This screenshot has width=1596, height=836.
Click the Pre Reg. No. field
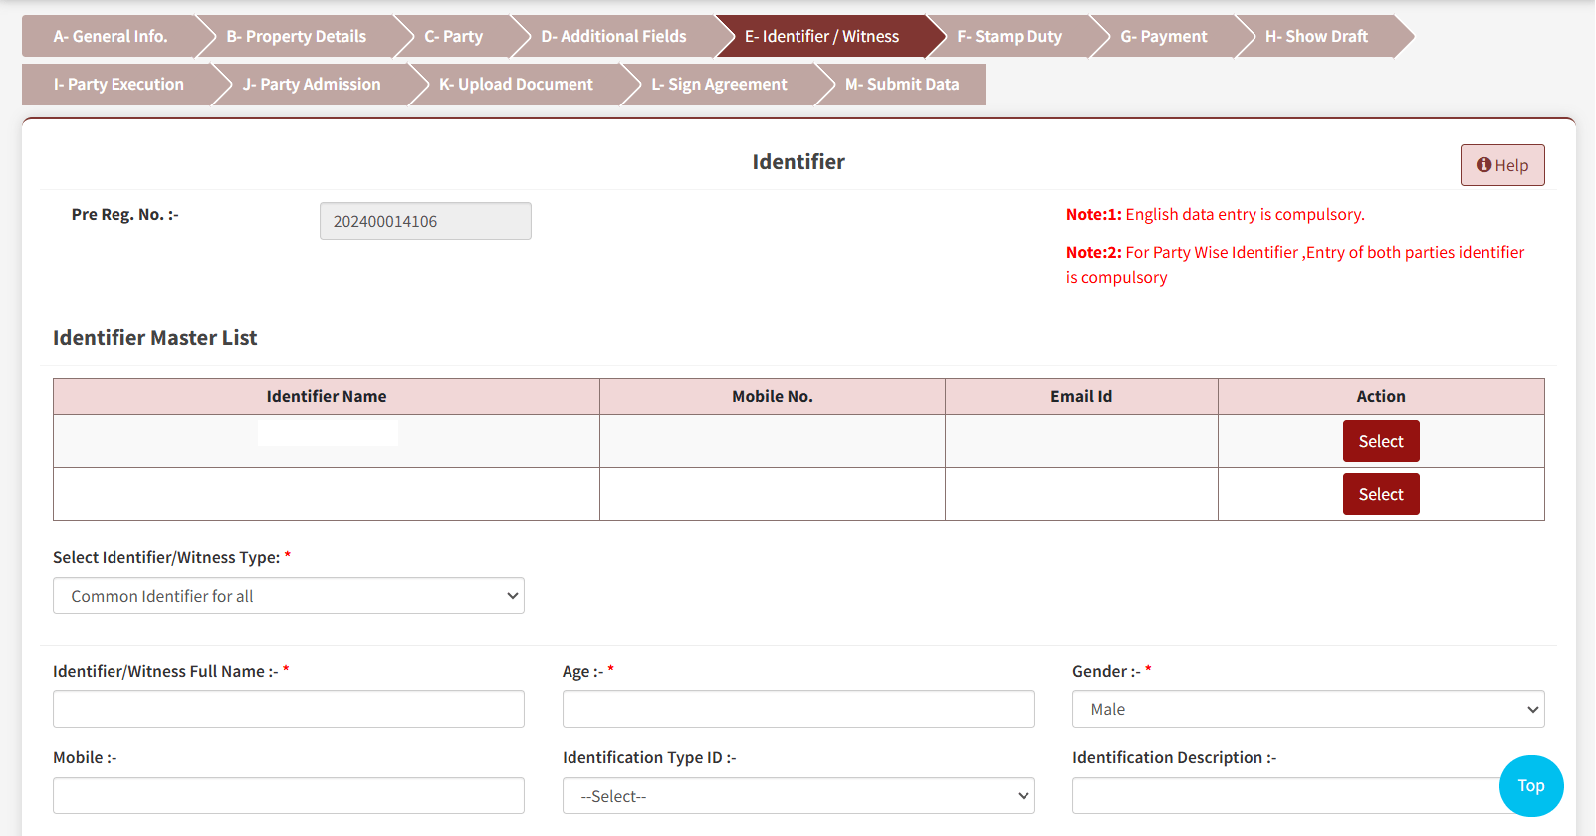tap(425, 221)
